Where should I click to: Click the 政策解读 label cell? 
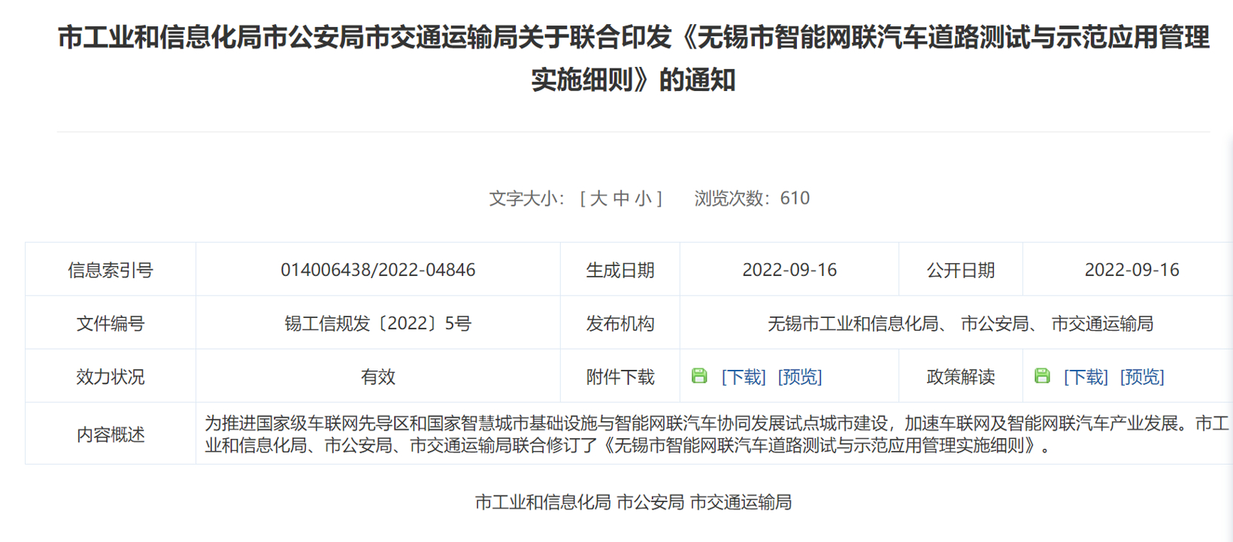click(x=961, y=377)
